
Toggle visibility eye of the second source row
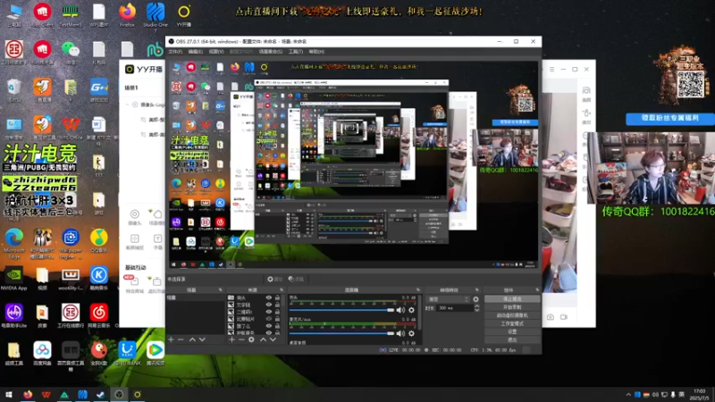tap(269, 305)
